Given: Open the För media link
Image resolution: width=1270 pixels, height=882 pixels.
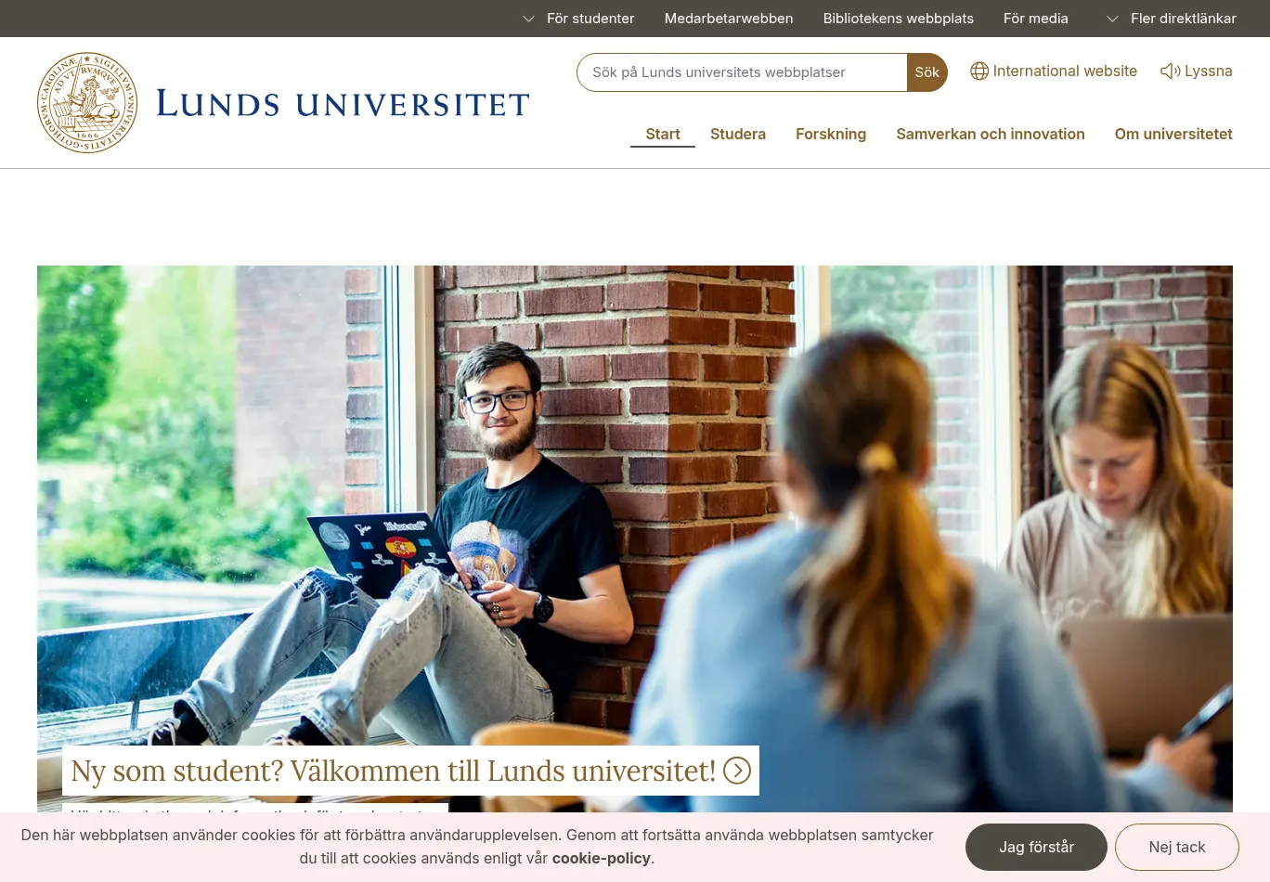Looking at the screenshot, I should (1036, 19).
